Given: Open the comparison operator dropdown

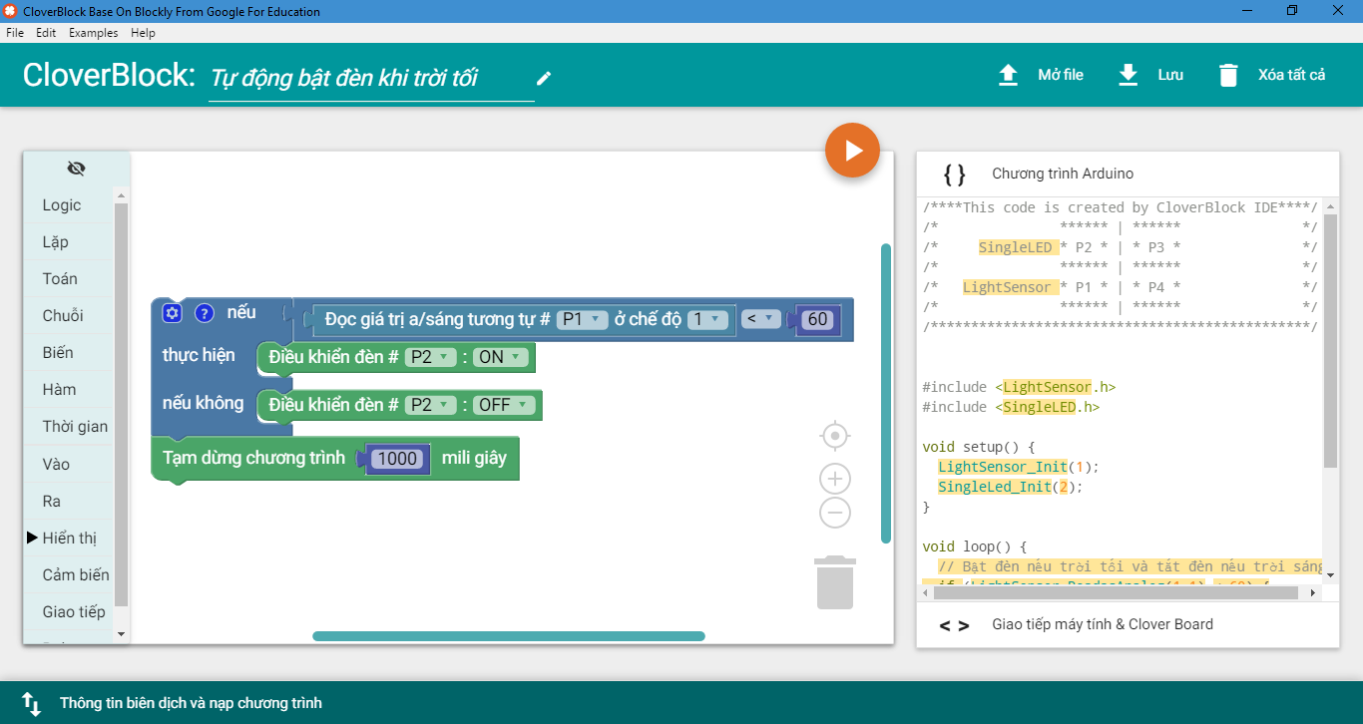Looking at the screenshot, I should pyautogui.click(x=761, y=319).
